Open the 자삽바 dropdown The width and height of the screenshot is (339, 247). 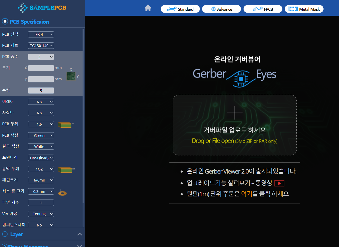[x=41, y=113]
